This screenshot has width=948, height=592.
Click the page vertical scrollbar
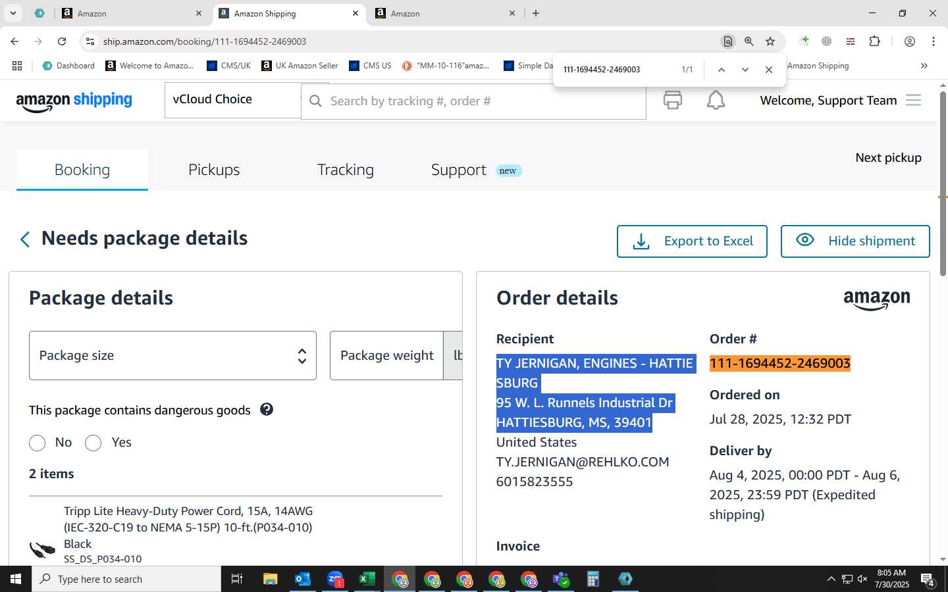coord(943,184)
